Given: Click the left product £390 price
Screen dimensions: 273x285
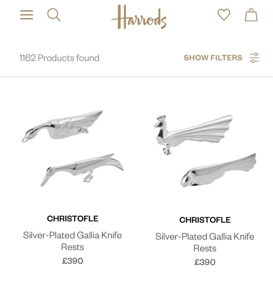Looking at the screenshot, I should [x=73, y=261].
